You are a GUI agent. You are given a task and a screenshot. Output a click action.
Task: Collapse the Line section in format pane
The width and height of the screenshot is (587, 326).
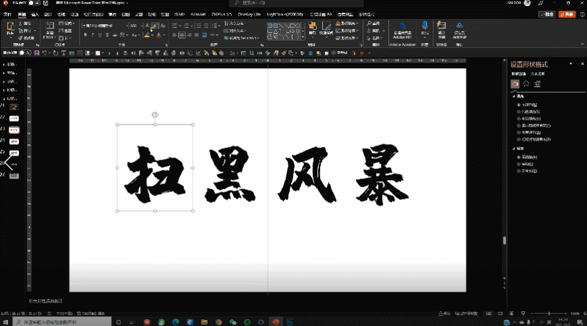(x=514, y=149)
